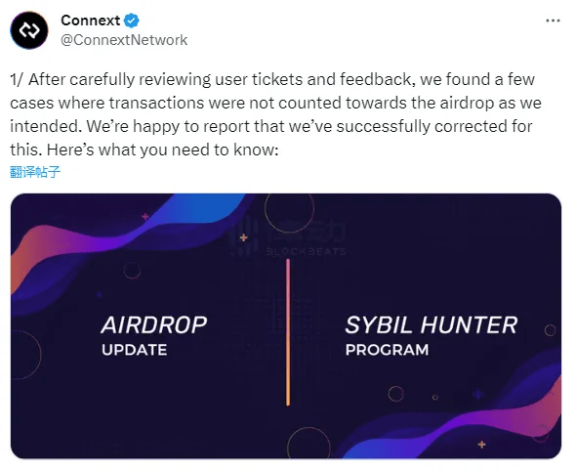The width and height of the screenshot is (576, 472).
Task: Open the Connext profile avatar
Action: (29, 29)
